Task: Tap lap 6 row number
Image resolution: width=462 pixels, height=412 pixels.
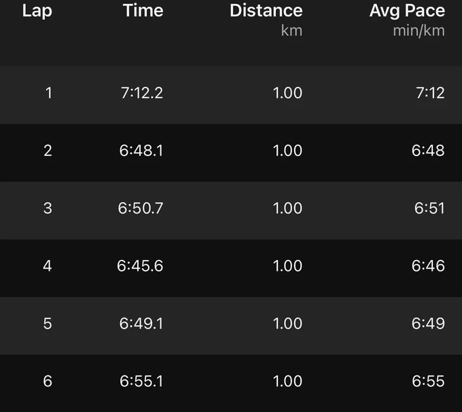Action: pos(48,381)
